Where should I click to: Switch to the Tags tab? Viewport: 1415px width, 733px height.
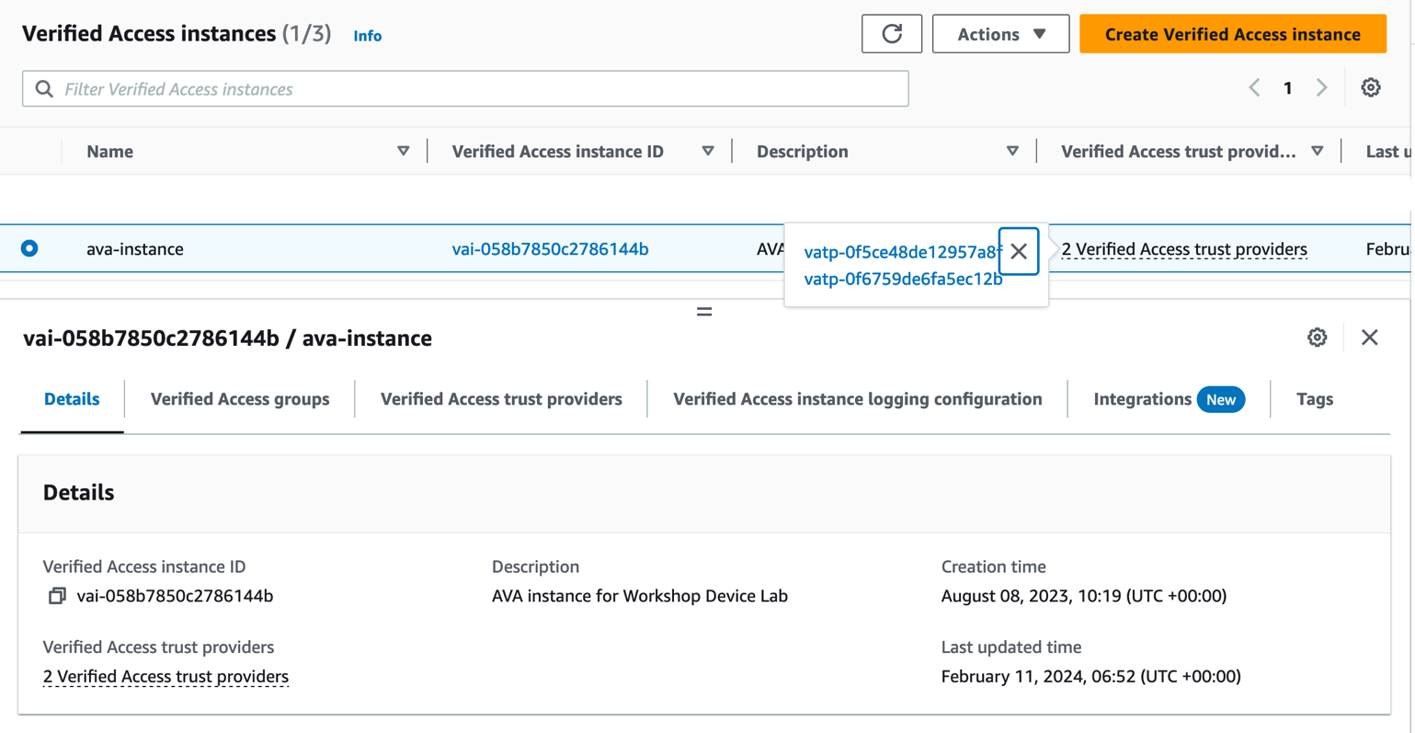pos(1314,399)
